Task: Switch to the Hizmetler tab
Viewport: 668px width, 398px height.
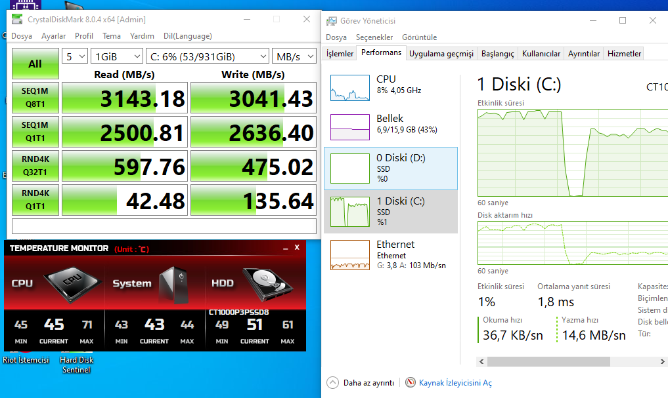Action: coord(624,54)
